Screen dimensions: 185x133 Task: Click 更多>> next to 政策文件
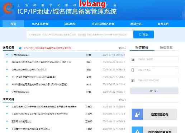coord(122,100)
